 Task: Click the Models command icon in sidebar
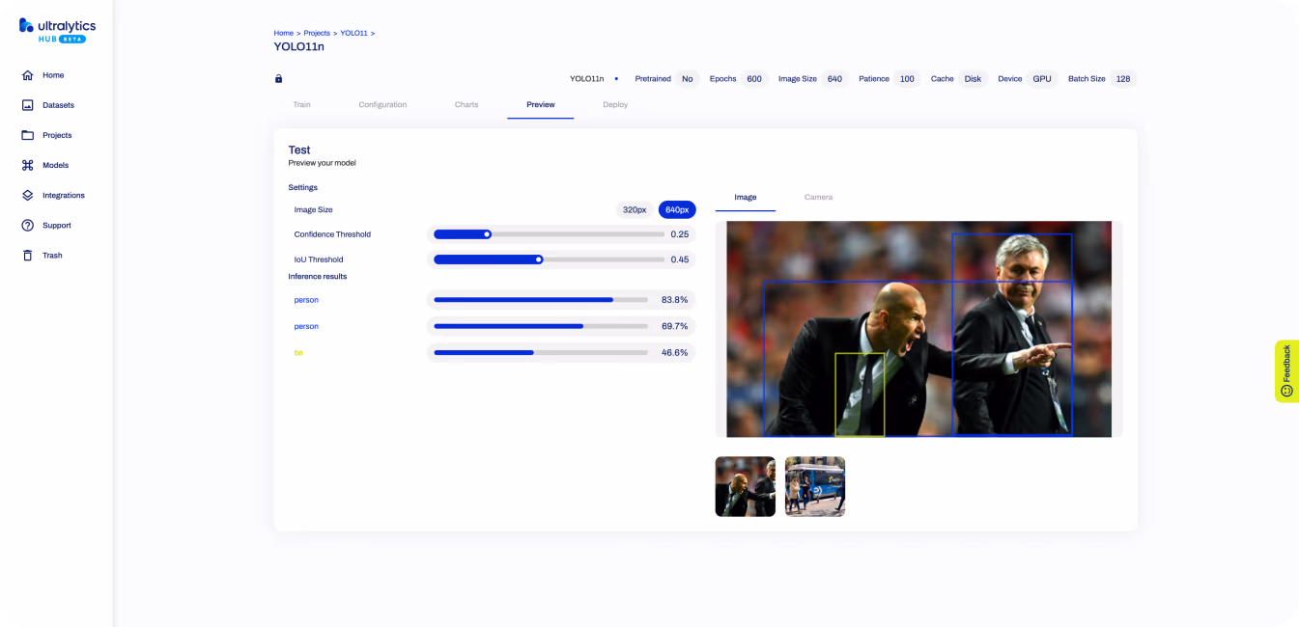click(x=27, y=165)
